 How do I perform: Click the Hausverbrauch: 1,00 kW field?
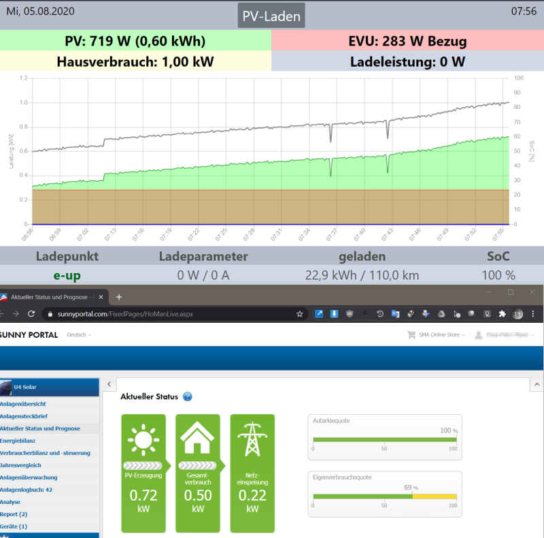[135, 61]
